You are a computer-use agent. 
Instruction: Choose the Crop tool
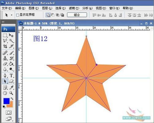pyautogui.click(x=5, y=46)
